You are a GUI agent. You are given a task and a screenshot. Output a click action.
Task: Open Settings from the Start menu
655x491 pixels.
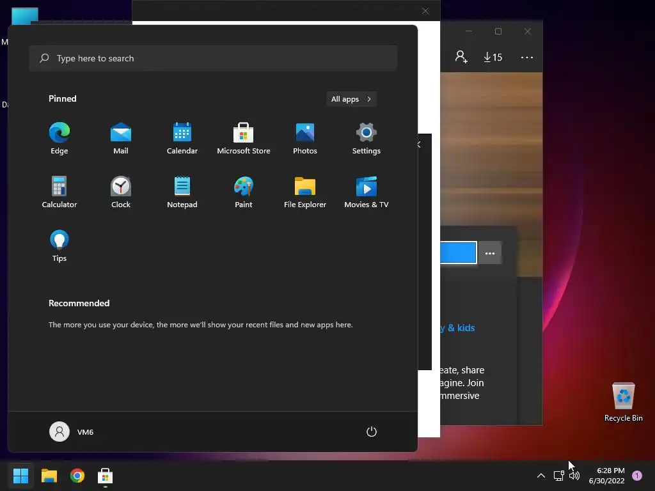point(367,139)
